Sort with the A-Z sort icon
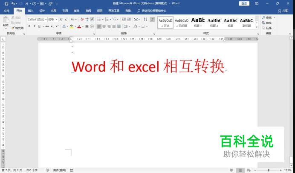This screenshot has height=173, width=295. point(145,19)
